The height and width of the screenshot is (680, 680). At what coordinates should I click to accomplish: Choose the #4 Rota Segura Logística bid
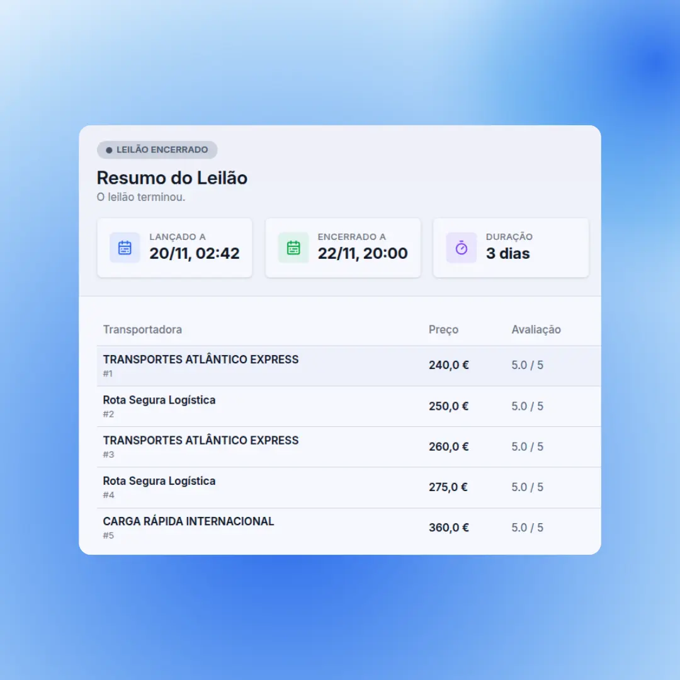(159, 481)
